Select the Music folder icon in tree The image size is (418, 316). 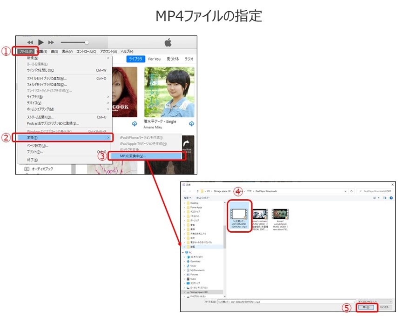coord(188,266)
